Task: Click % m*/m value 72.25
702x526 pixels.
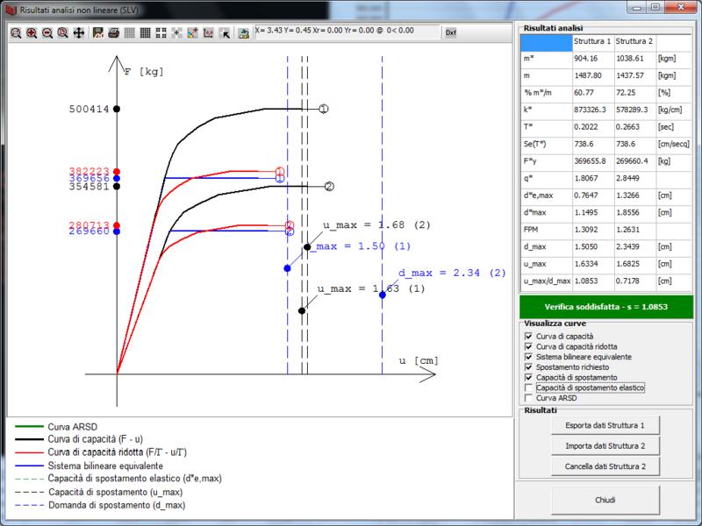Action: click(x=635, y=93)
